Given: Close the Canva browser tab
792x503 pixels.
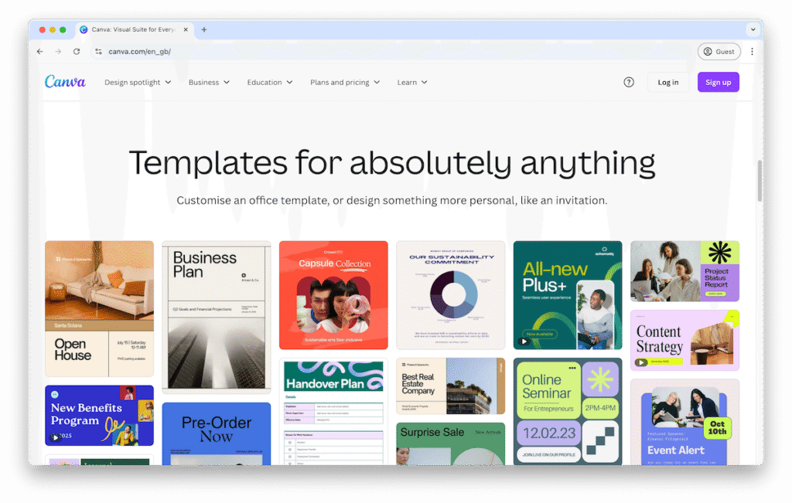Looking at the screenshot, I should coord(186,30).
